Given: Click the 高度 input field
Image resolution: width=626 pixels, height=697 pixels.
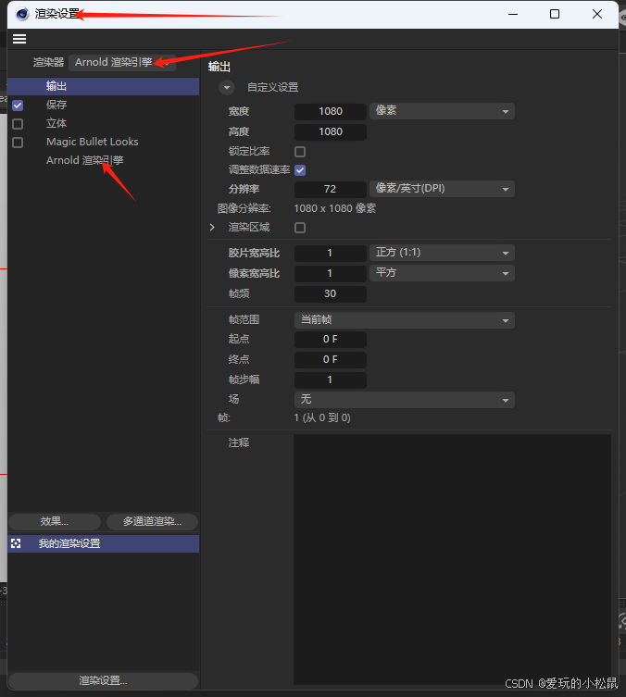Looking at the screenshot, I should click(x=331, y=131).
